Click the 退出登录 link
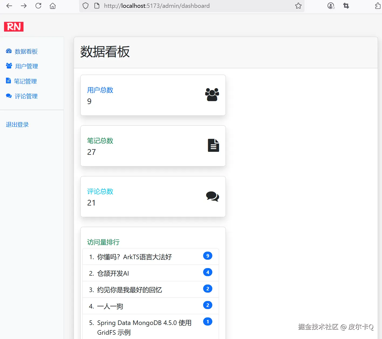 [17, 124]
